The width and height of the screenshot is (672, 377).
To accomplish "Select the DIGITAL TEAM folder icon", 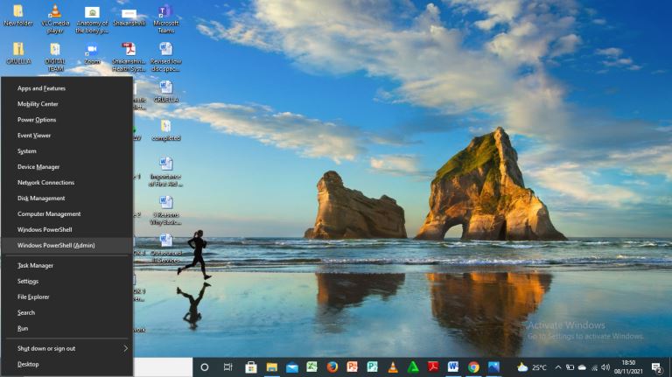I will click(55, 58).
